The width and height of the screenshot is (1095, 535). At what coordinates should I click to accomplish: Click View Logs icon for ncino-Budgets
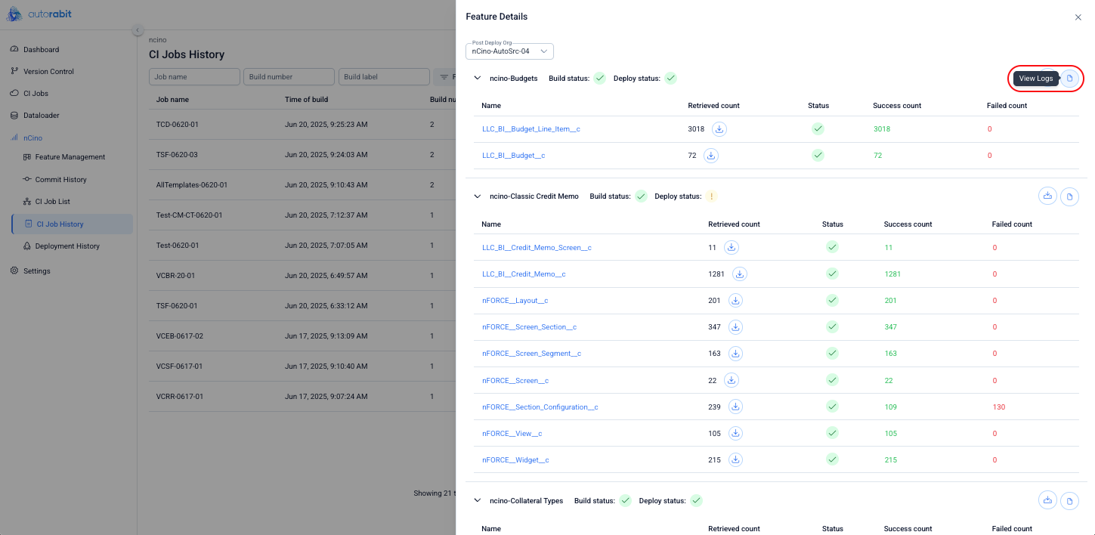(x=1069, y=79)
